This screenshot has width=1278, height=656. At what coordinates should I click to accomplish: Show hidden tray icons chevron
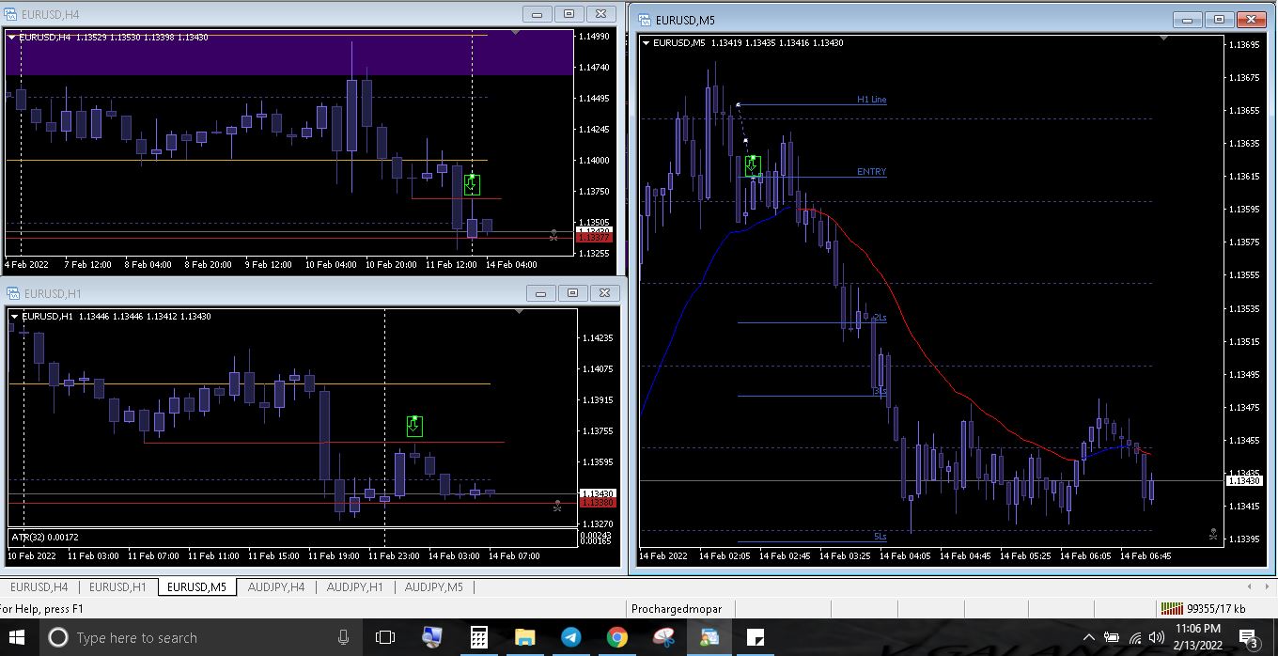[x=1088, y=637]
